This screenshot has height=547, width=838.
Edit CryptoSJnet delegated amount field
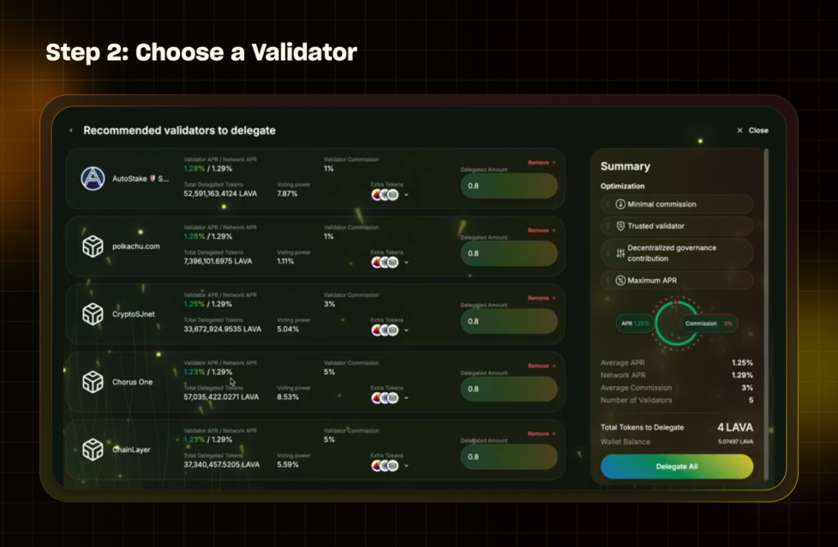tap(509, 321)
